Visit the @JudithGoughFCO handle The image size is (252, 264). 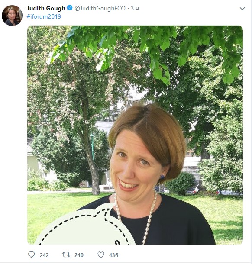[x=100, y=8]
